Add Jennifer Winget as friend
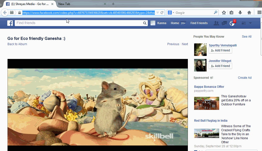The image size is (262, 151). coord(220,66)
